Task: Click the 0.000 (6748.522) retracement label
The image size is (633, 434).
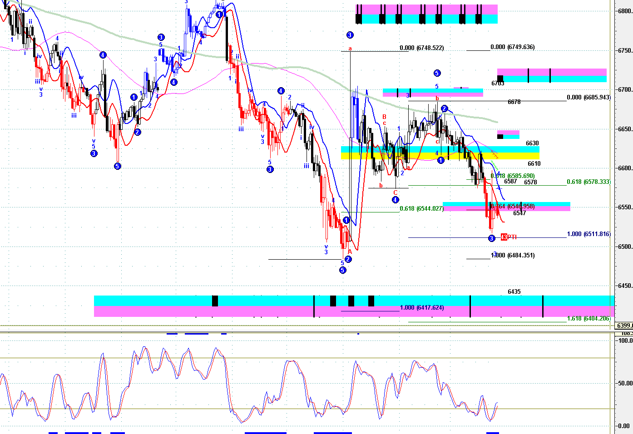Action: [x=421, y=48]
